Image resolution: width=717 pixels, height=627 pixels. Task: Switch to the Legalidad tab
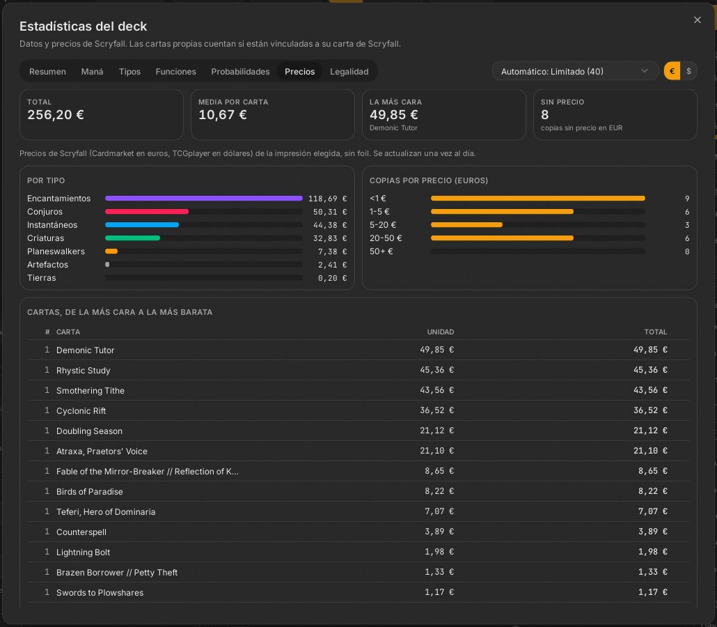[349, 71]
